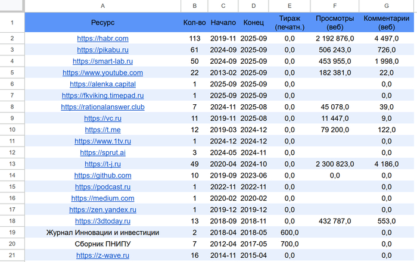The height and width of the screenshot is (262, 417).
Task: Select cell with value 11 447,0
Action: [335, 118]
